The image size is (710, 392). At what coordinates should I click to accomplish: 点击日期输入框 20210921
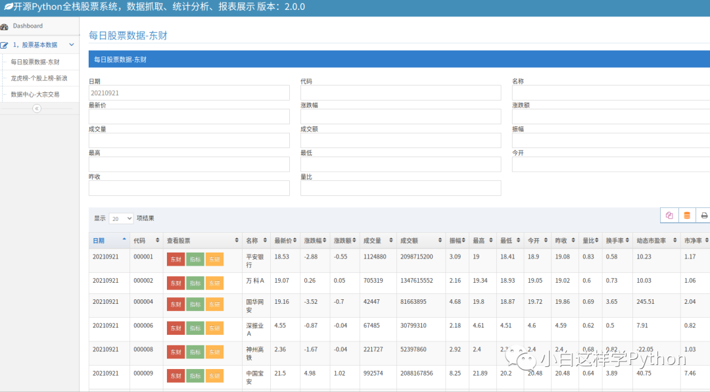coord(189,93)
